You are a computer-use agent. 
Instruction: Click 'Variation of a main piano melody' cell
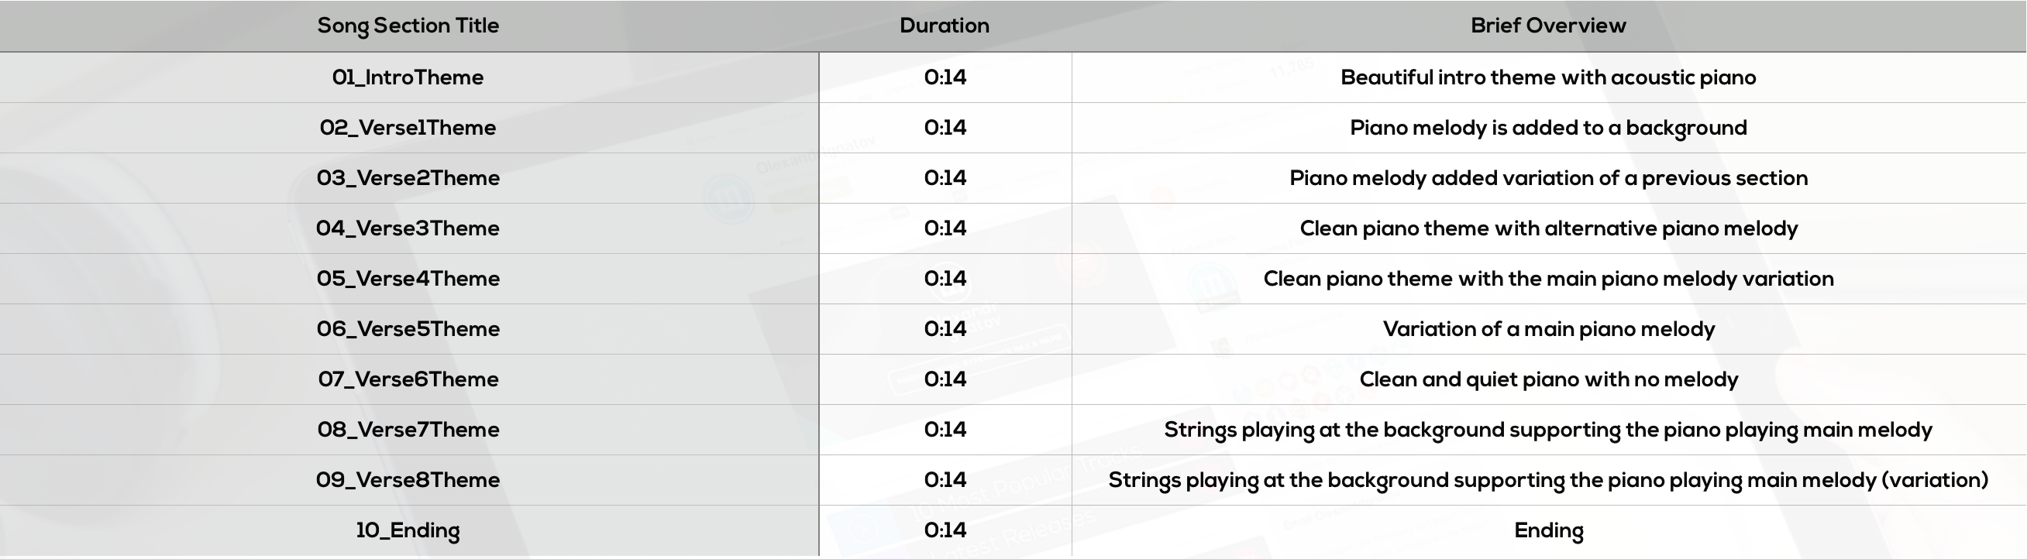click(1548, 329)
